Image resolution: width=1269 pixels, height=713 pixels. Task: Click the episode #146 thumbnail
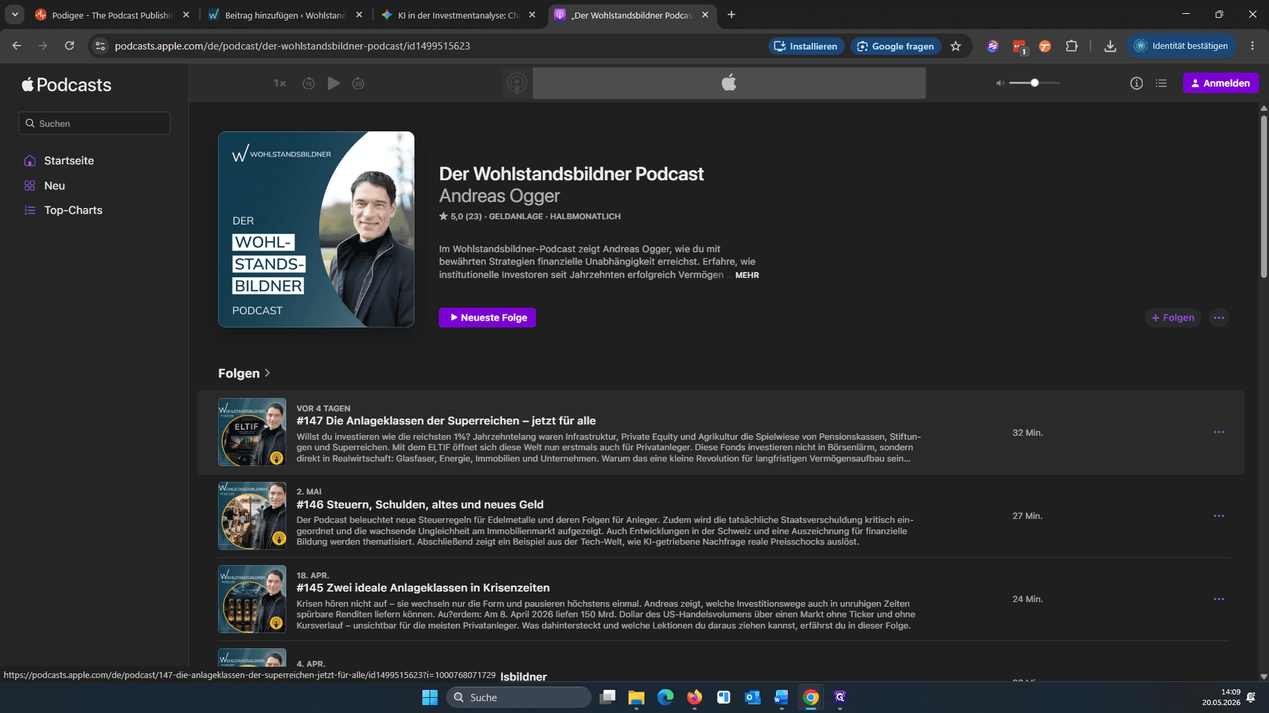pyautogui.click(x=252, y=516)
